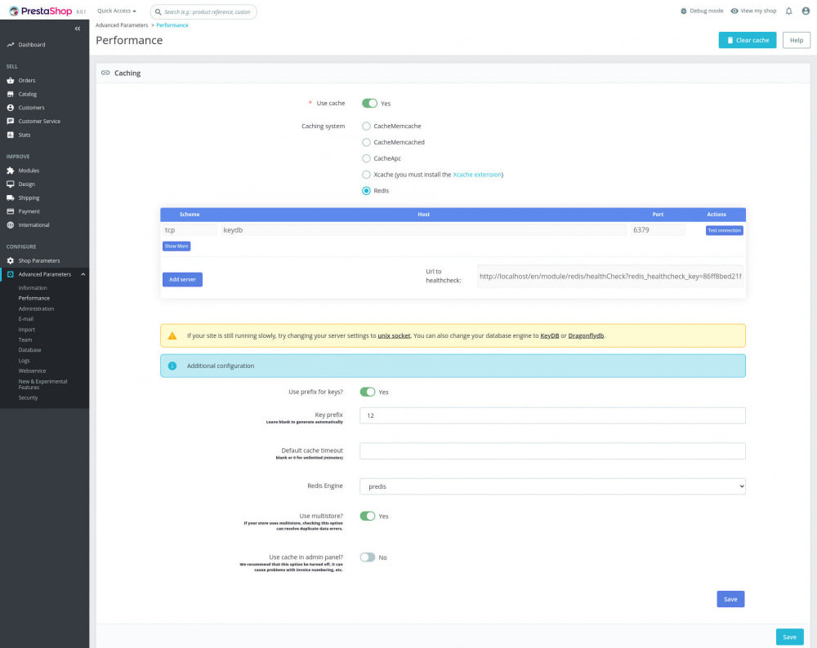Open the E-mail submenu item
817x648 pixels.
(26, 319)
